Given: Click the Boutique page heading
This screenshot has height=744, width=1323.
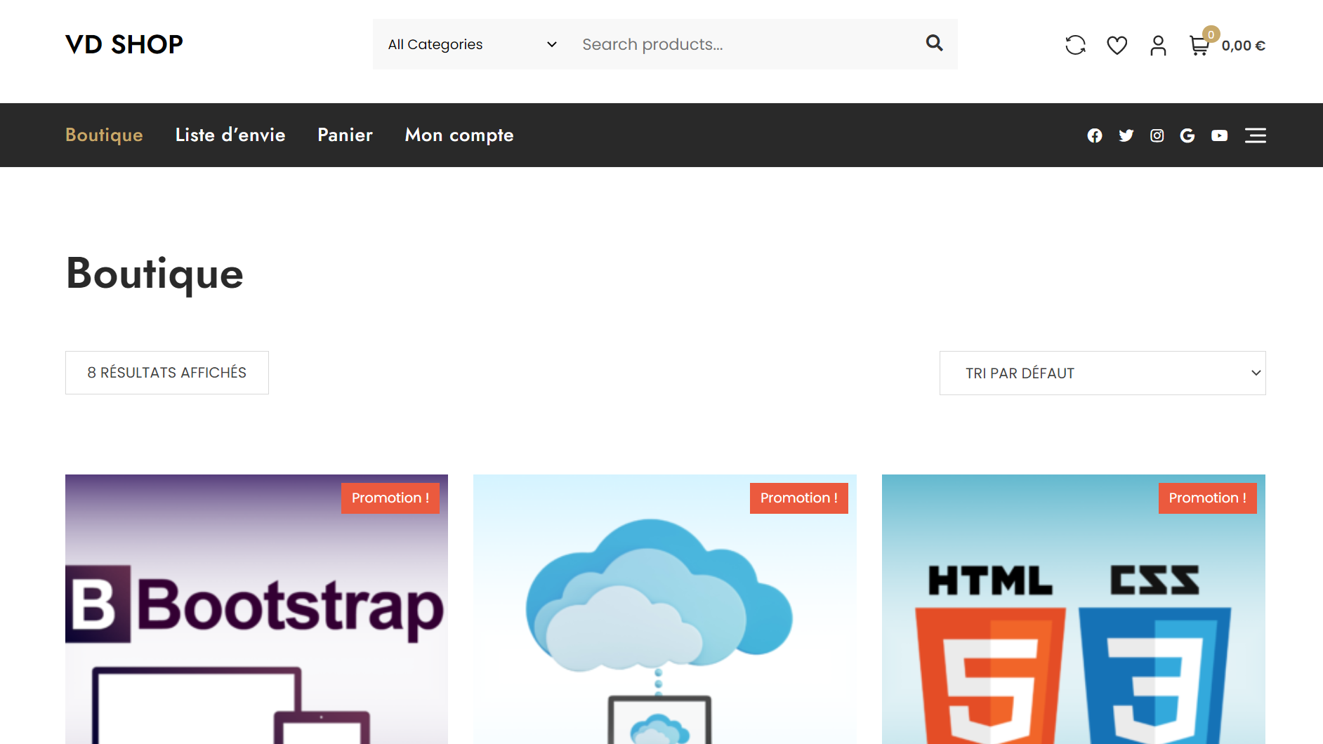Looking at the screenshot, I should coord(154,274).
